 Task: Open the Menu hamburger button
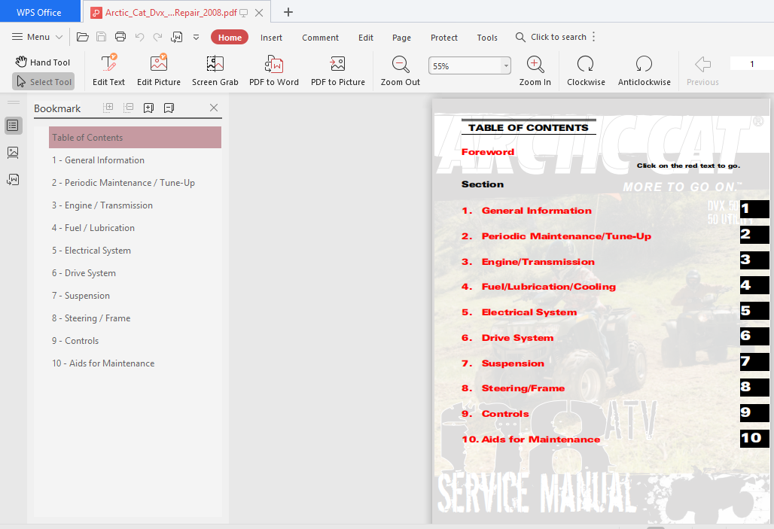37,37
